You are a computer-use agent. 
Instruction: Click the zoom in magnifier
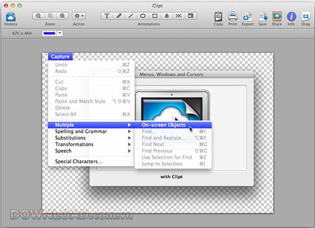pyautogui.click(x=62, y=16)
